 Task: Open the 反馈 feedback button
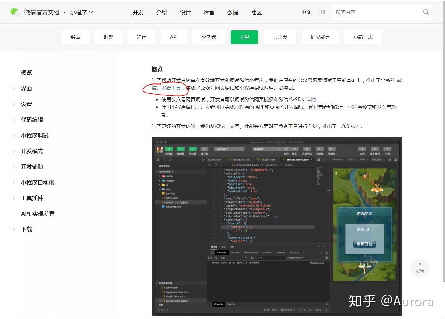pyautogui.click(x=420, y=268)
